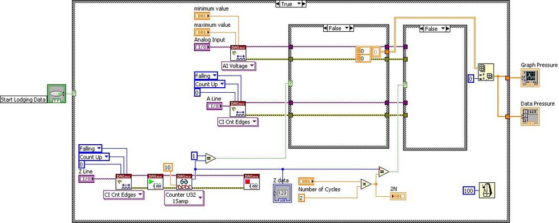This screenshot has height=223, width=559.
Task: Click previous-case arrow on first False selector
Action: point(325,29)
